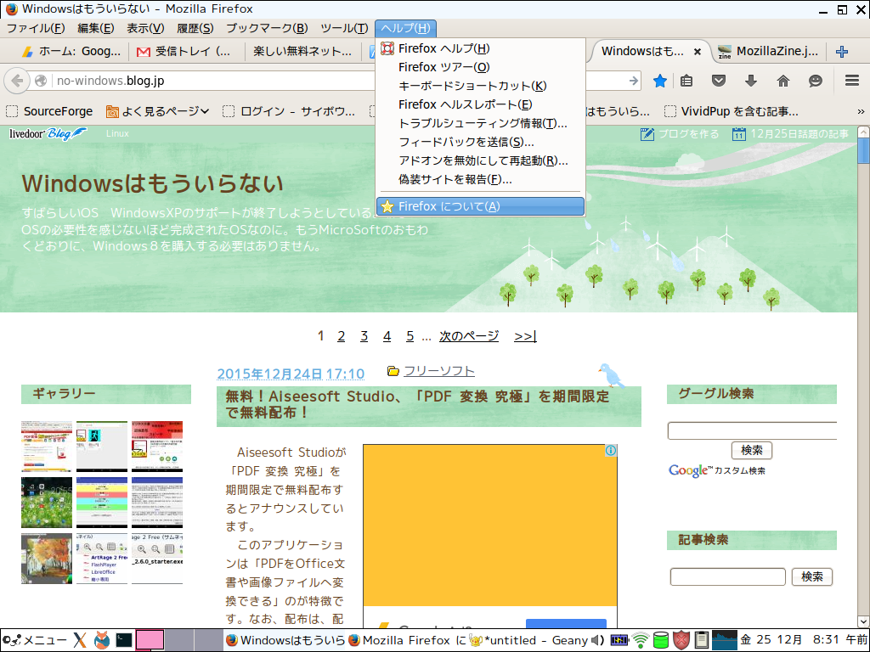
Task: Go to page 5 of the blog
Action: pos(410,336)
